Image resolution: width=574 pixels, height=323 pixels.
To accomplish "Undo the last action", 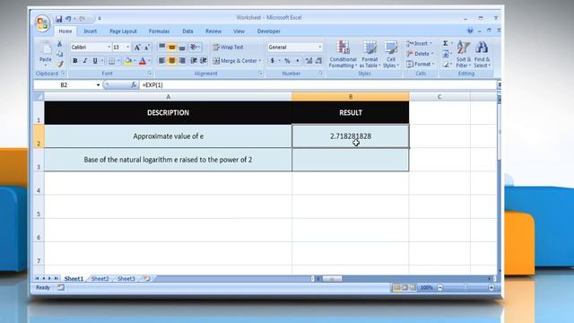I will click(x=68, y=19).
